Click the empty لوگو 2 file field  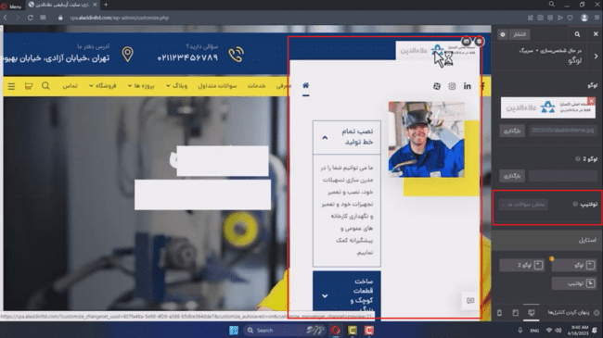point(562,176)
